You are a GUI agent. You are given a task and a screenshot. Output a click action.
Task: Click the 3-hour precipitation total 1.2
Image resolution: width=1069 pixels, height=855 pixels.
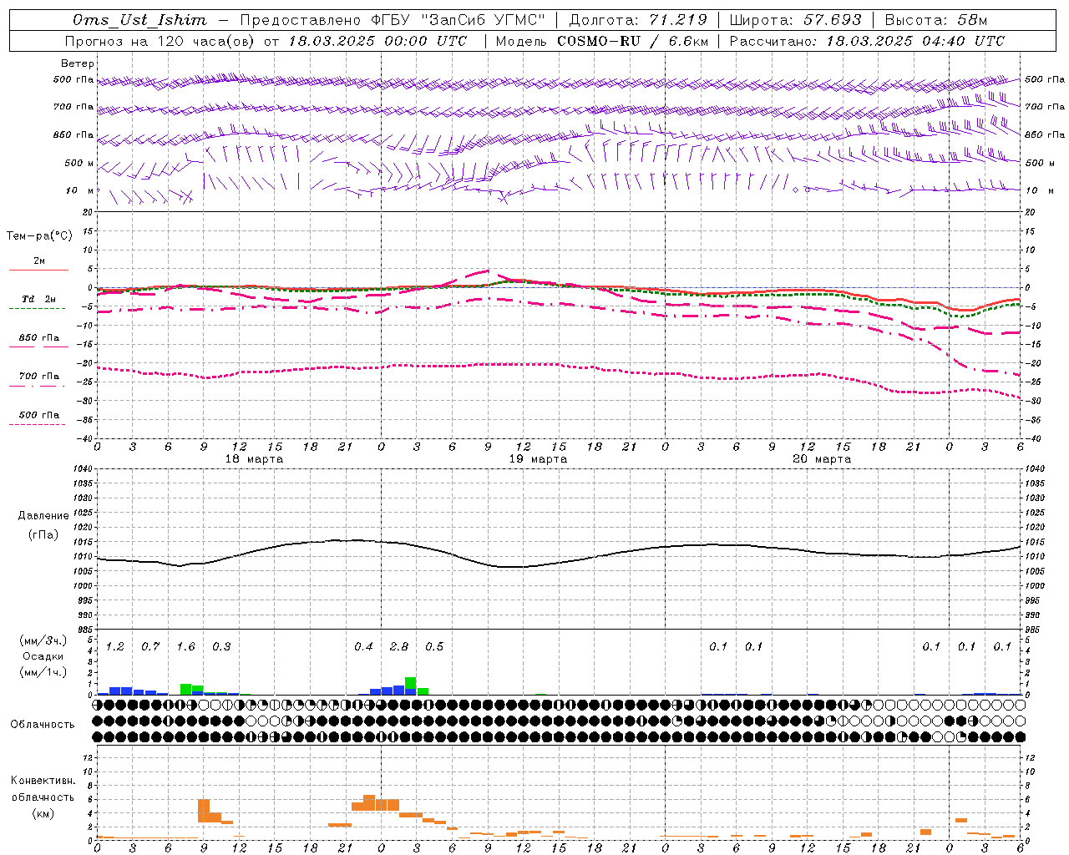click(x=114, y=647)
